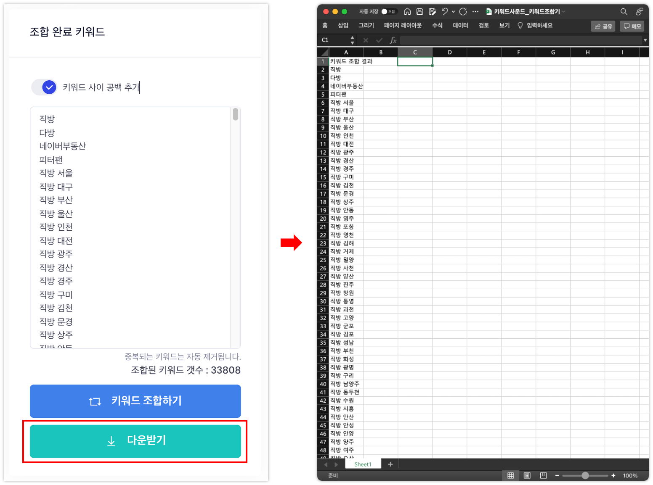Screen dimensions: 653x485
Task: Select column A header
Action: tap(346, 53)
